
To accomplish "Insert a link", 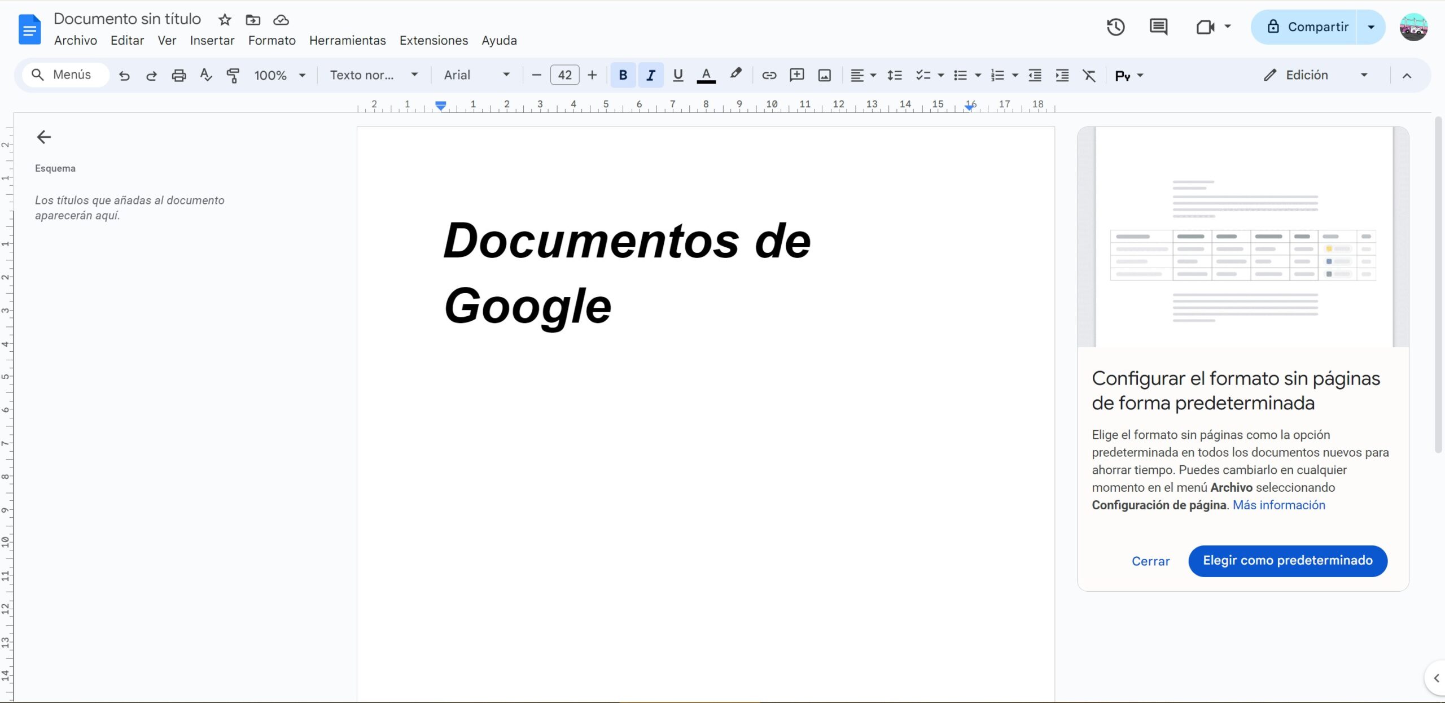I will point(769,75).
